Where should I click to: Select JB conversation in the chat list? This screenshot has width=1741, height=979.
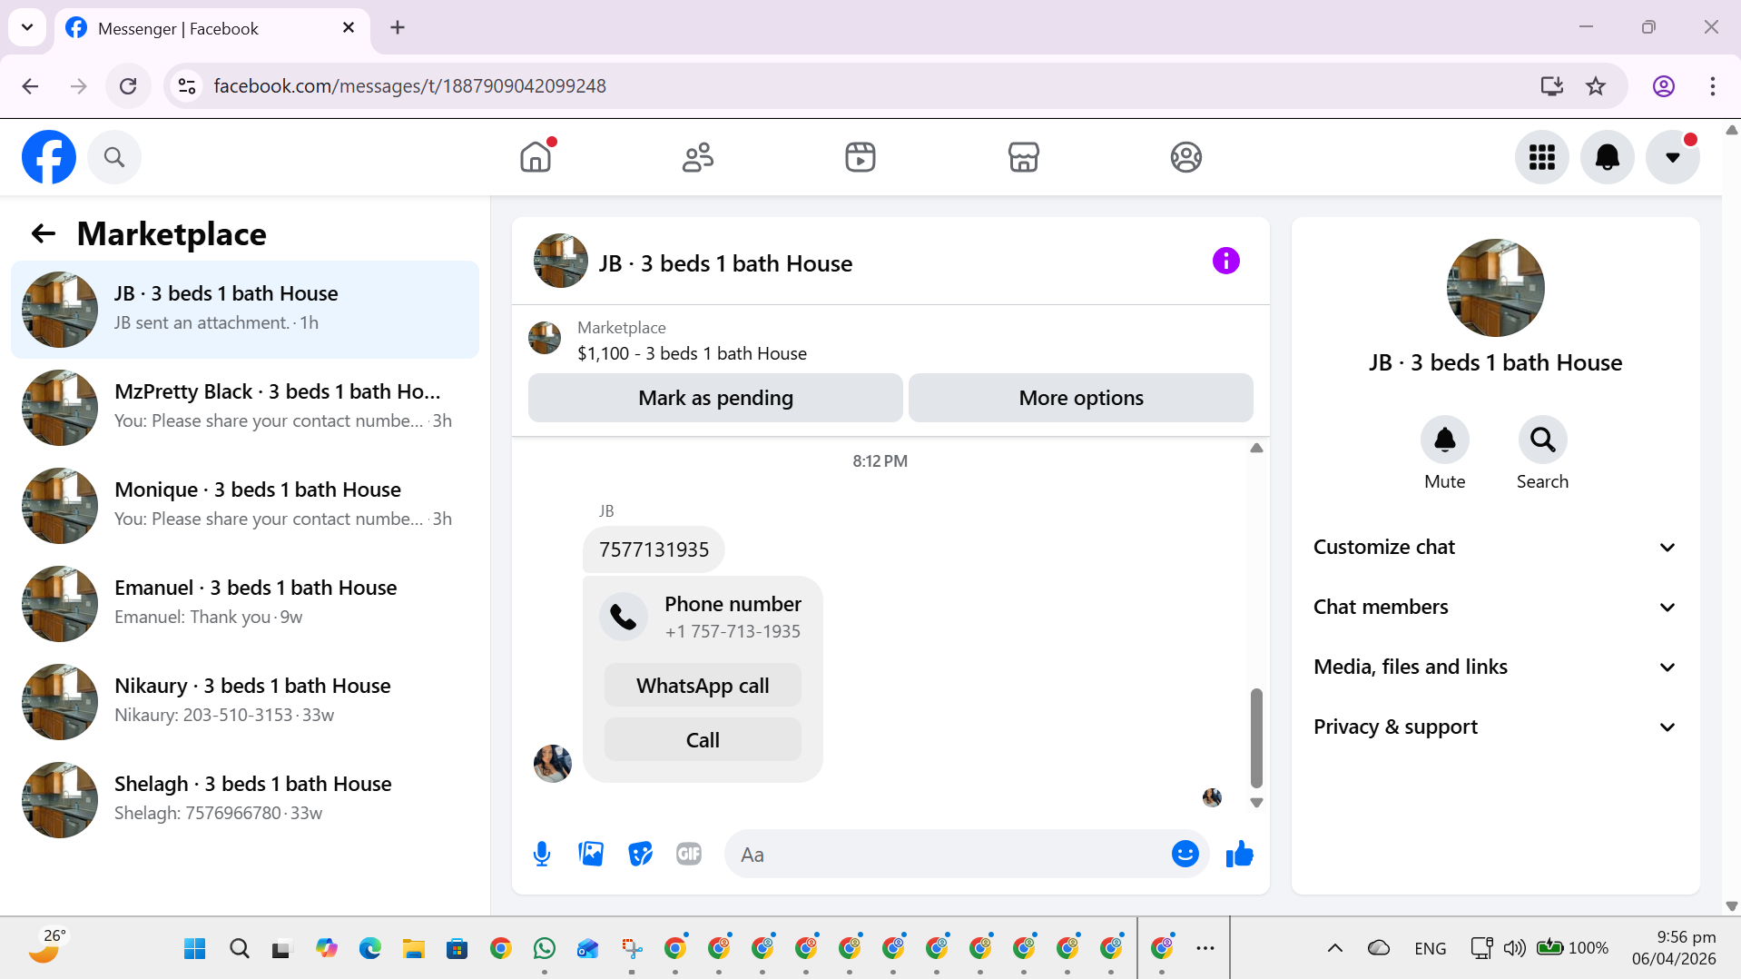pyautogui.click(x=245, y=310)
